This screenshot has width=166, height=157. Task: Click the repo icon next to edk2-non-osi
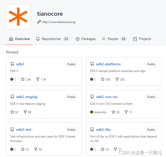coord(92,97)
